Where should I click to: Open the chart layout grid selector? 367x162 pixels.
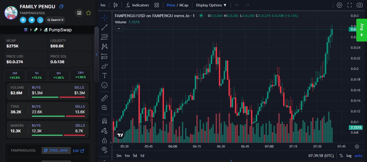[157, 5]
